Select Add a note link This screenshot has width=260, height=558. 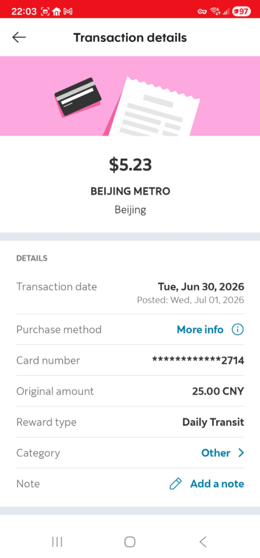point(217,484)
